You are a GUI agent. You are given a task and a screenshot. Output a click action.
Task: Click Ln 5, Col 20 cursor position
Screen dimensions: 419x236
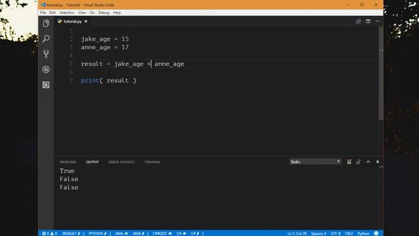(x=297, y=233)
